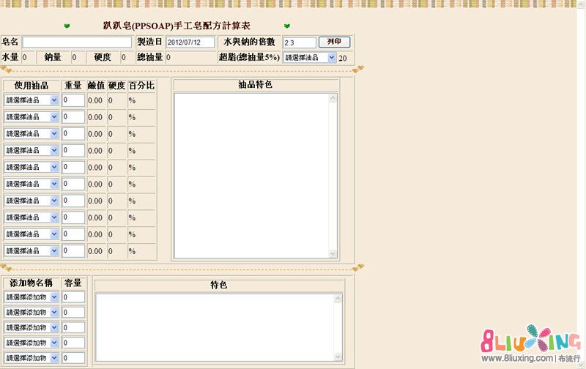The image size is (586, 369).
Task: Click the green heart right of the title
Action: tap(286, 26)
